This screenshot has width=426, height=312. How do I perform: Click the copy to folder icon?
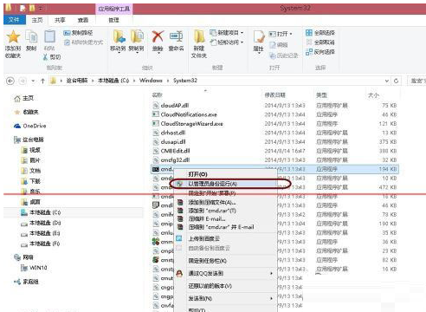(x=137, y=36)
